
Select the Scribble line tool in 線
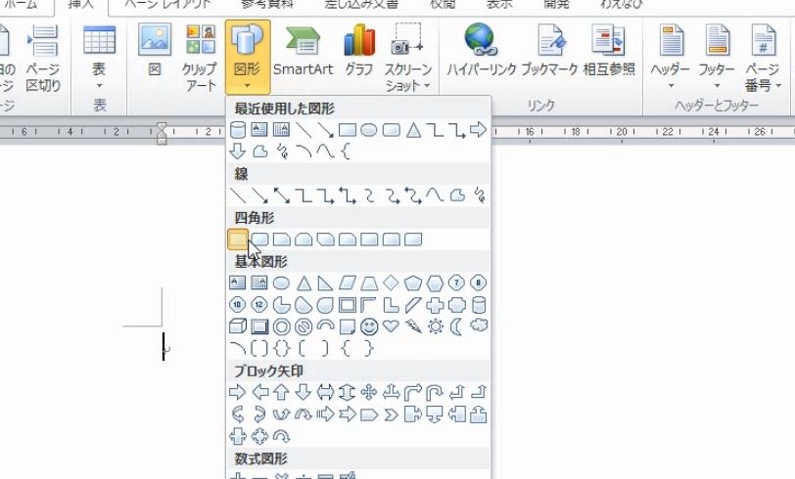click(x=479, y=195)
